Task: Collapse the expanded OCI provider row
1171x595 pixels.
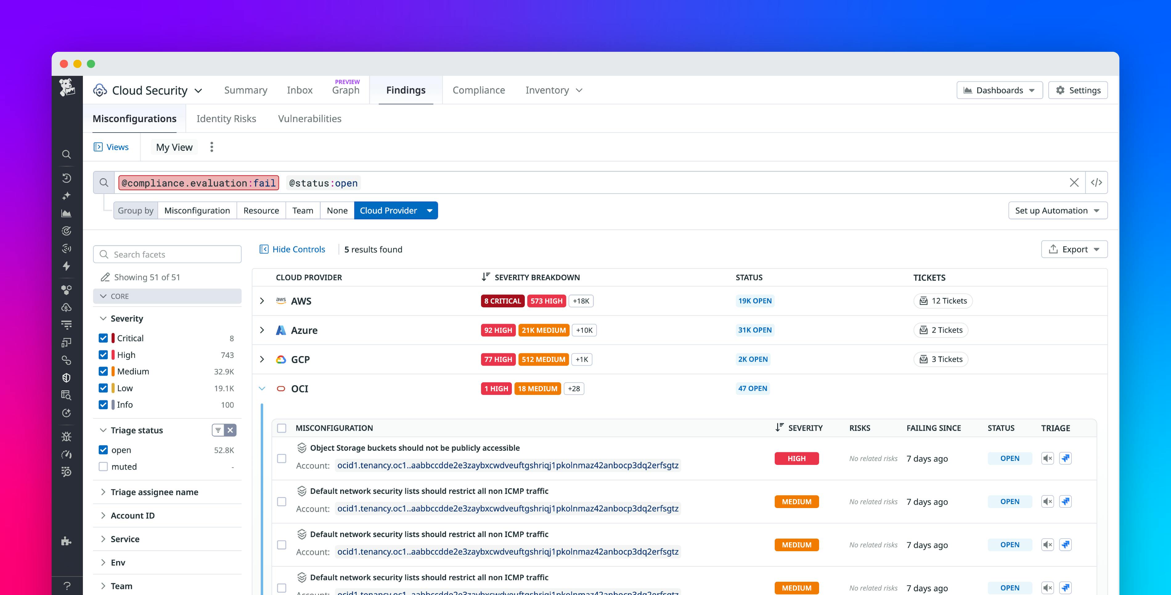Action: tap(262, 388)
